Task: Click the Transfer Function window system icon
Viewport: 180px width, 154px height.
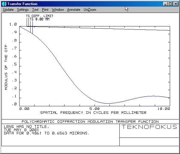Action: click(x=4, y=4)
